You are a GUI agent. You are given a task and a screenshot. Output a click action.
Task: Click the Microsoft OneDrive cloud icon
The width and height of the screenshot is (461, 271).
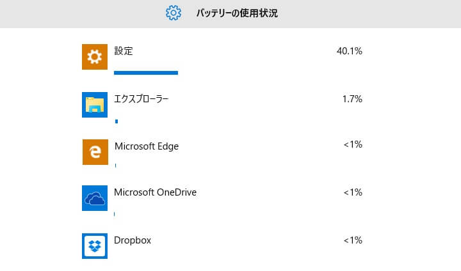point(95,198)
